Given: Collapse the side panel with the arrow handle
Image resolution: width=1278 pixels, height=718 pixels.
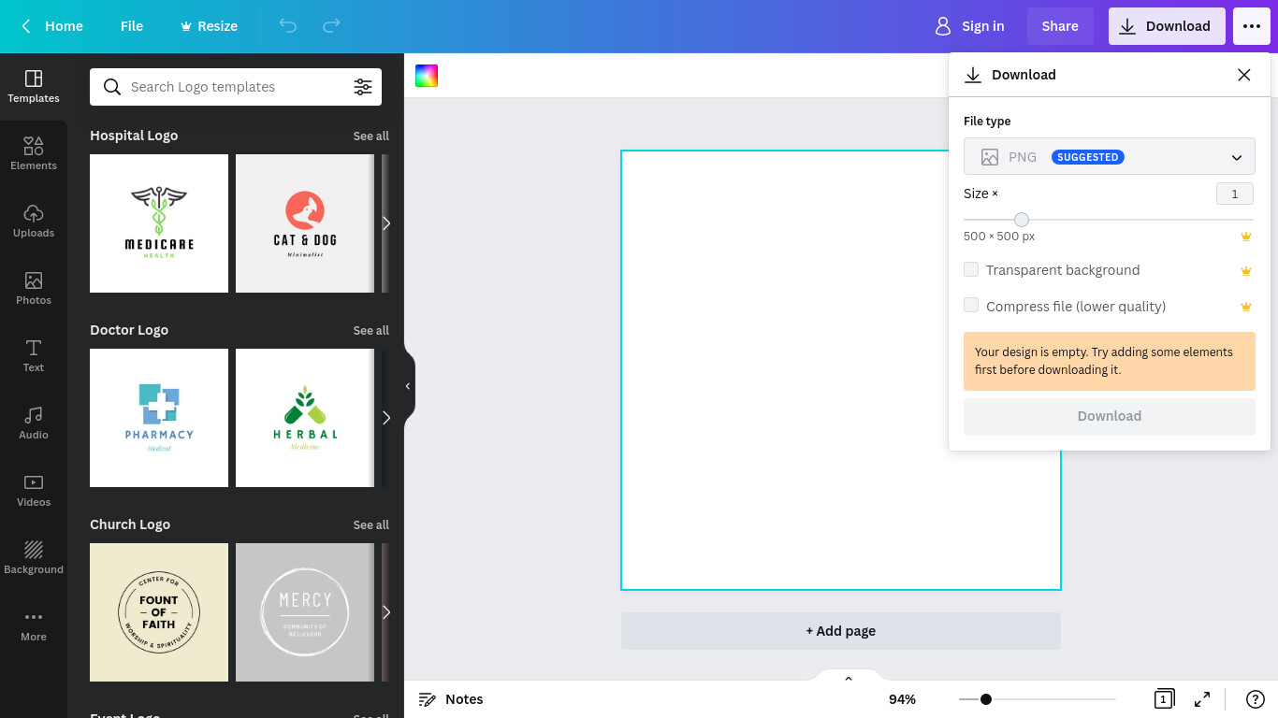Looking at the screenshot, I should [408, 386].
